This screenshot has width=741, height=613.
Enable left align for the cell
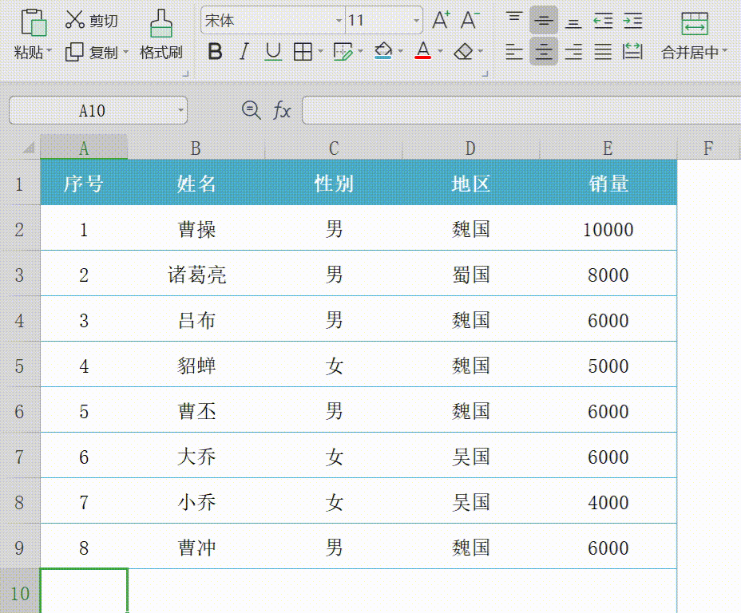[514, 50]
